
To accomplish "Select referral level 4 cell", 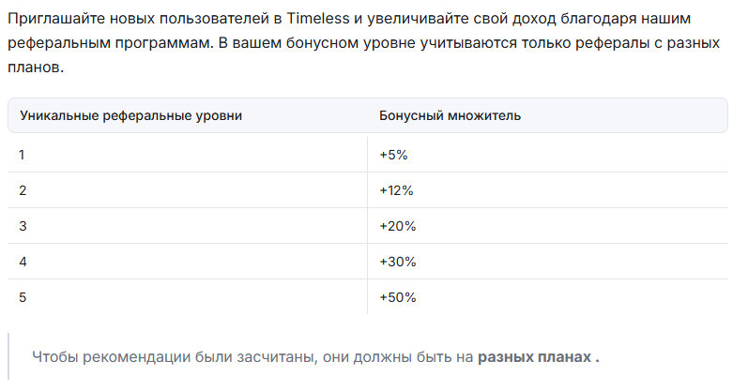I will click(x=187, y=262).
